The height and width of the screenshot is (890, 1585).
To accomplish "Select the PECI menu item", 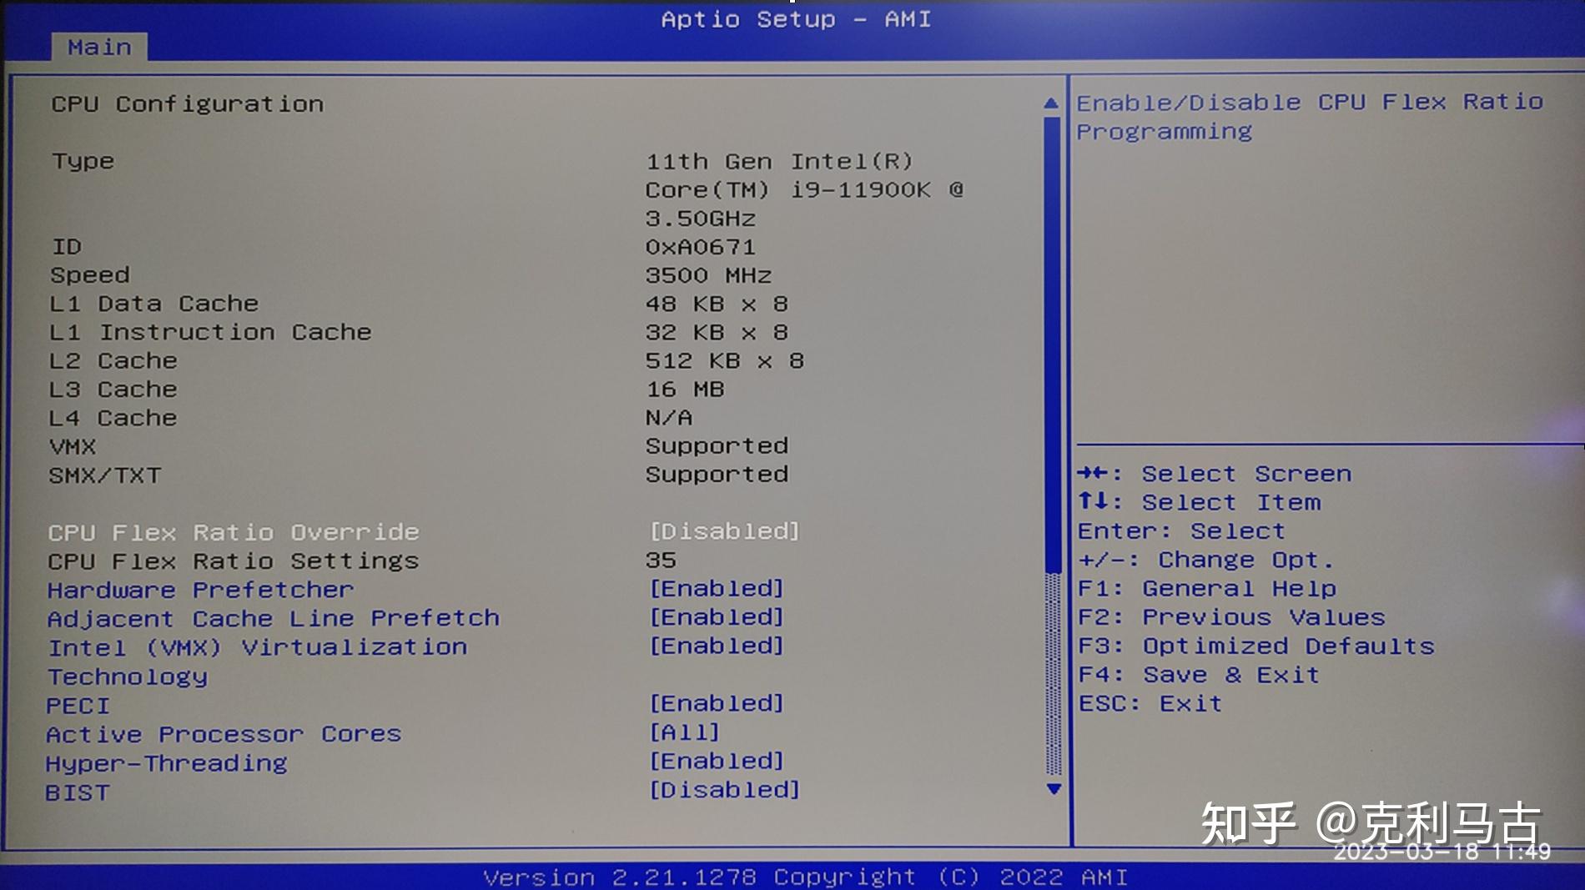I will (x=78, y=706).
